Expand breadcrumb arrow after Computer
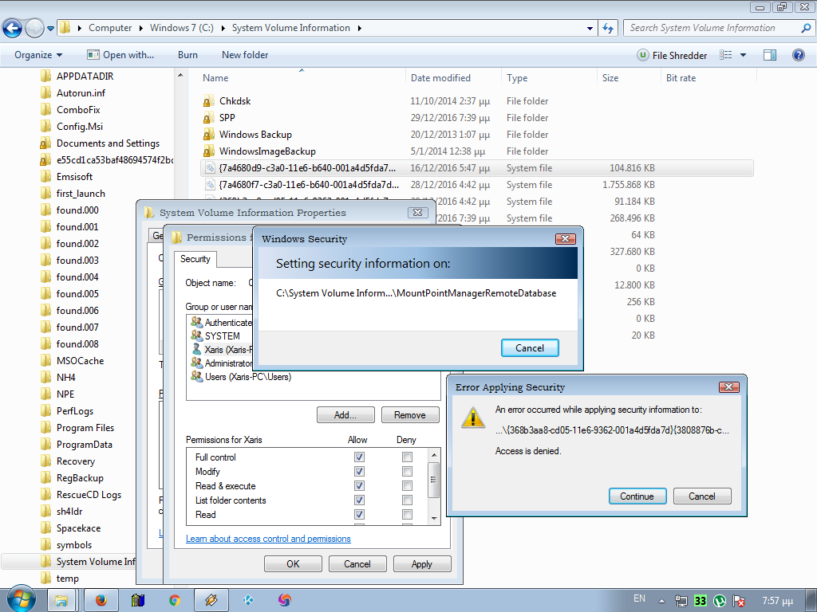The width and height of the screenshot is (817, 612). click(141, 28)
